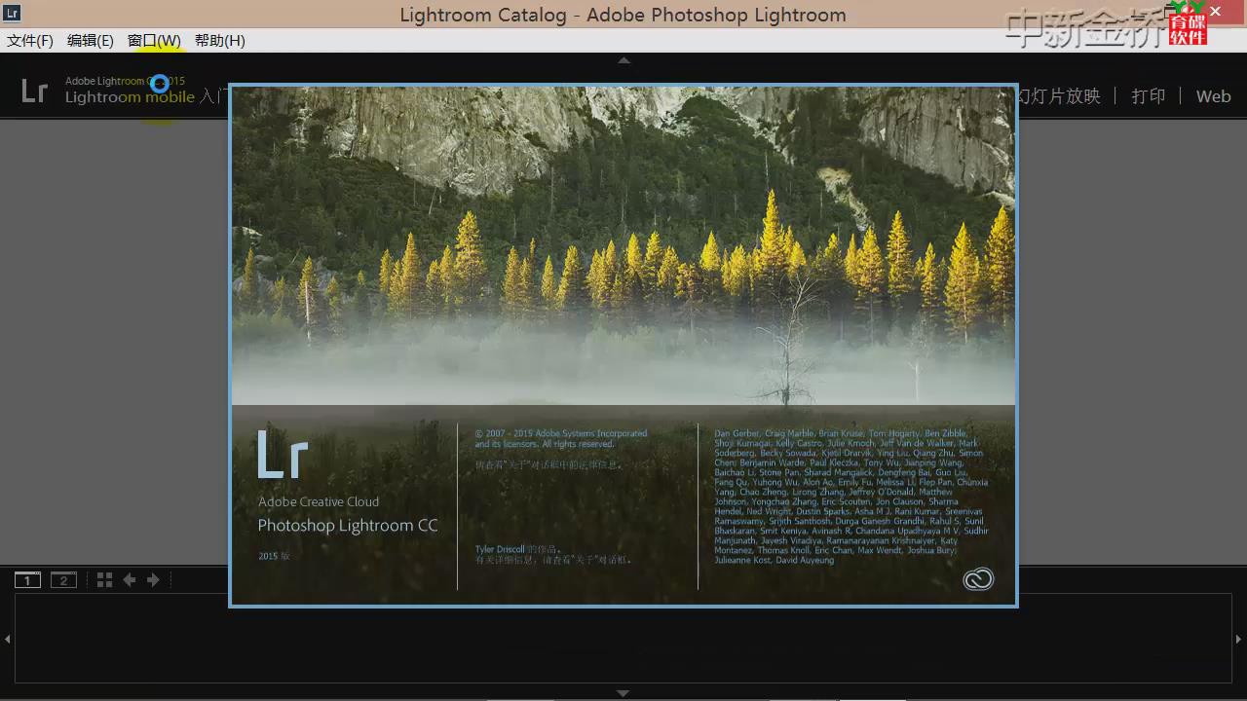The width and height of the screenshot is (1247, 701).
Task: Open the grid view icon in filmstrip
Action: tap(104, 580)
